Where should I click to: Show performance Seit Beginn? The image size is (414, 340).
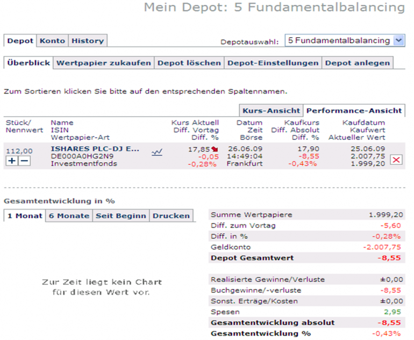121,216
